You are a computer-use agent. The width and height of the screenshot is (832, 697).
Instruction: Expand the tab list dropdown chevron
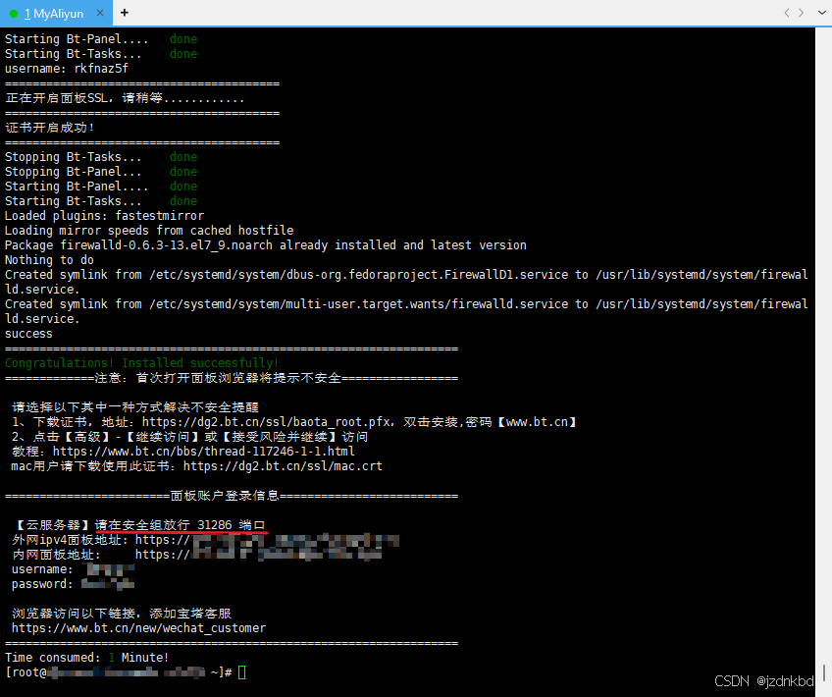click(822, 12)
